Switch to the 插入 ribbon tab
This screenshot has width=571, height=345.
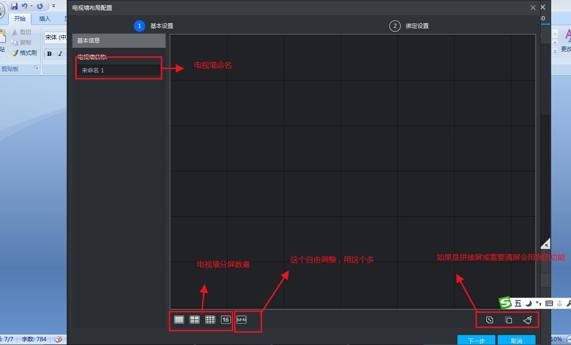44,18
